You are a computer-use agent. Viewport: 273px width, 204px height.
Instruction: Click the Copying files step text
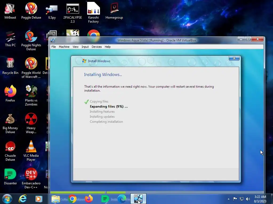pyautogui.click(x=99, y=101)
